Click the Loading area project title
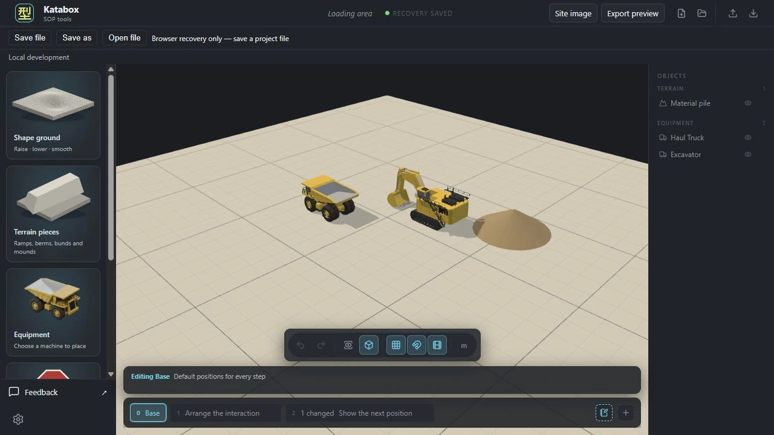This screenshot has height=435, width=774. point(350,13)
